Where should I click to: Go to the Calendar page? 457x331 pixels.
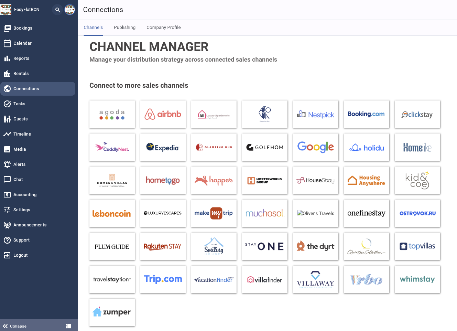pyautogui.click(x=38, y=43)
